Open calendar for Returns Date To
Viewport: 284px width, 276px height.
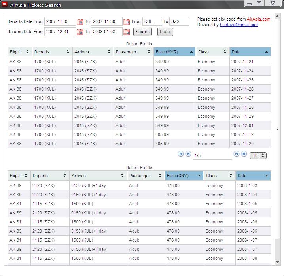pos(127,32)
